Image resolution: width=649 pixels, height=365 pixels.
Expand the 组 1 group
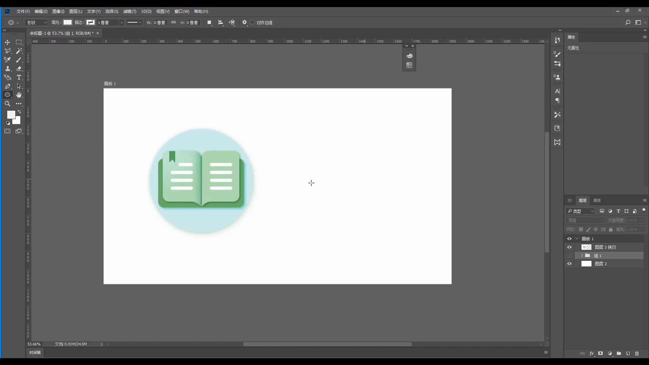pos(582,255)
